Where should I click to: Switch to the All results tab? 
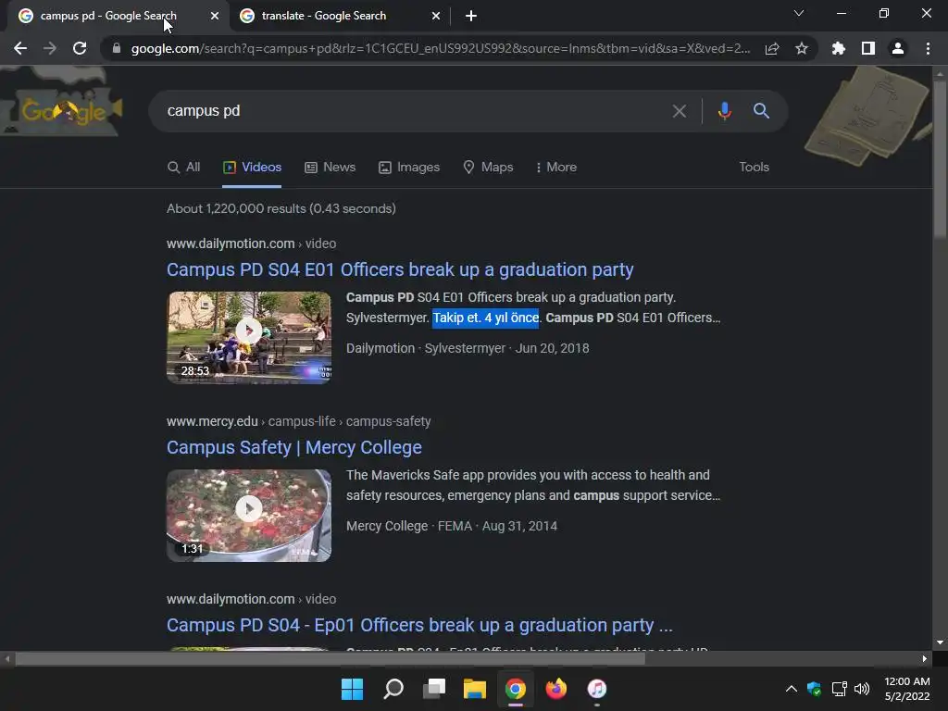coord(184,168)
